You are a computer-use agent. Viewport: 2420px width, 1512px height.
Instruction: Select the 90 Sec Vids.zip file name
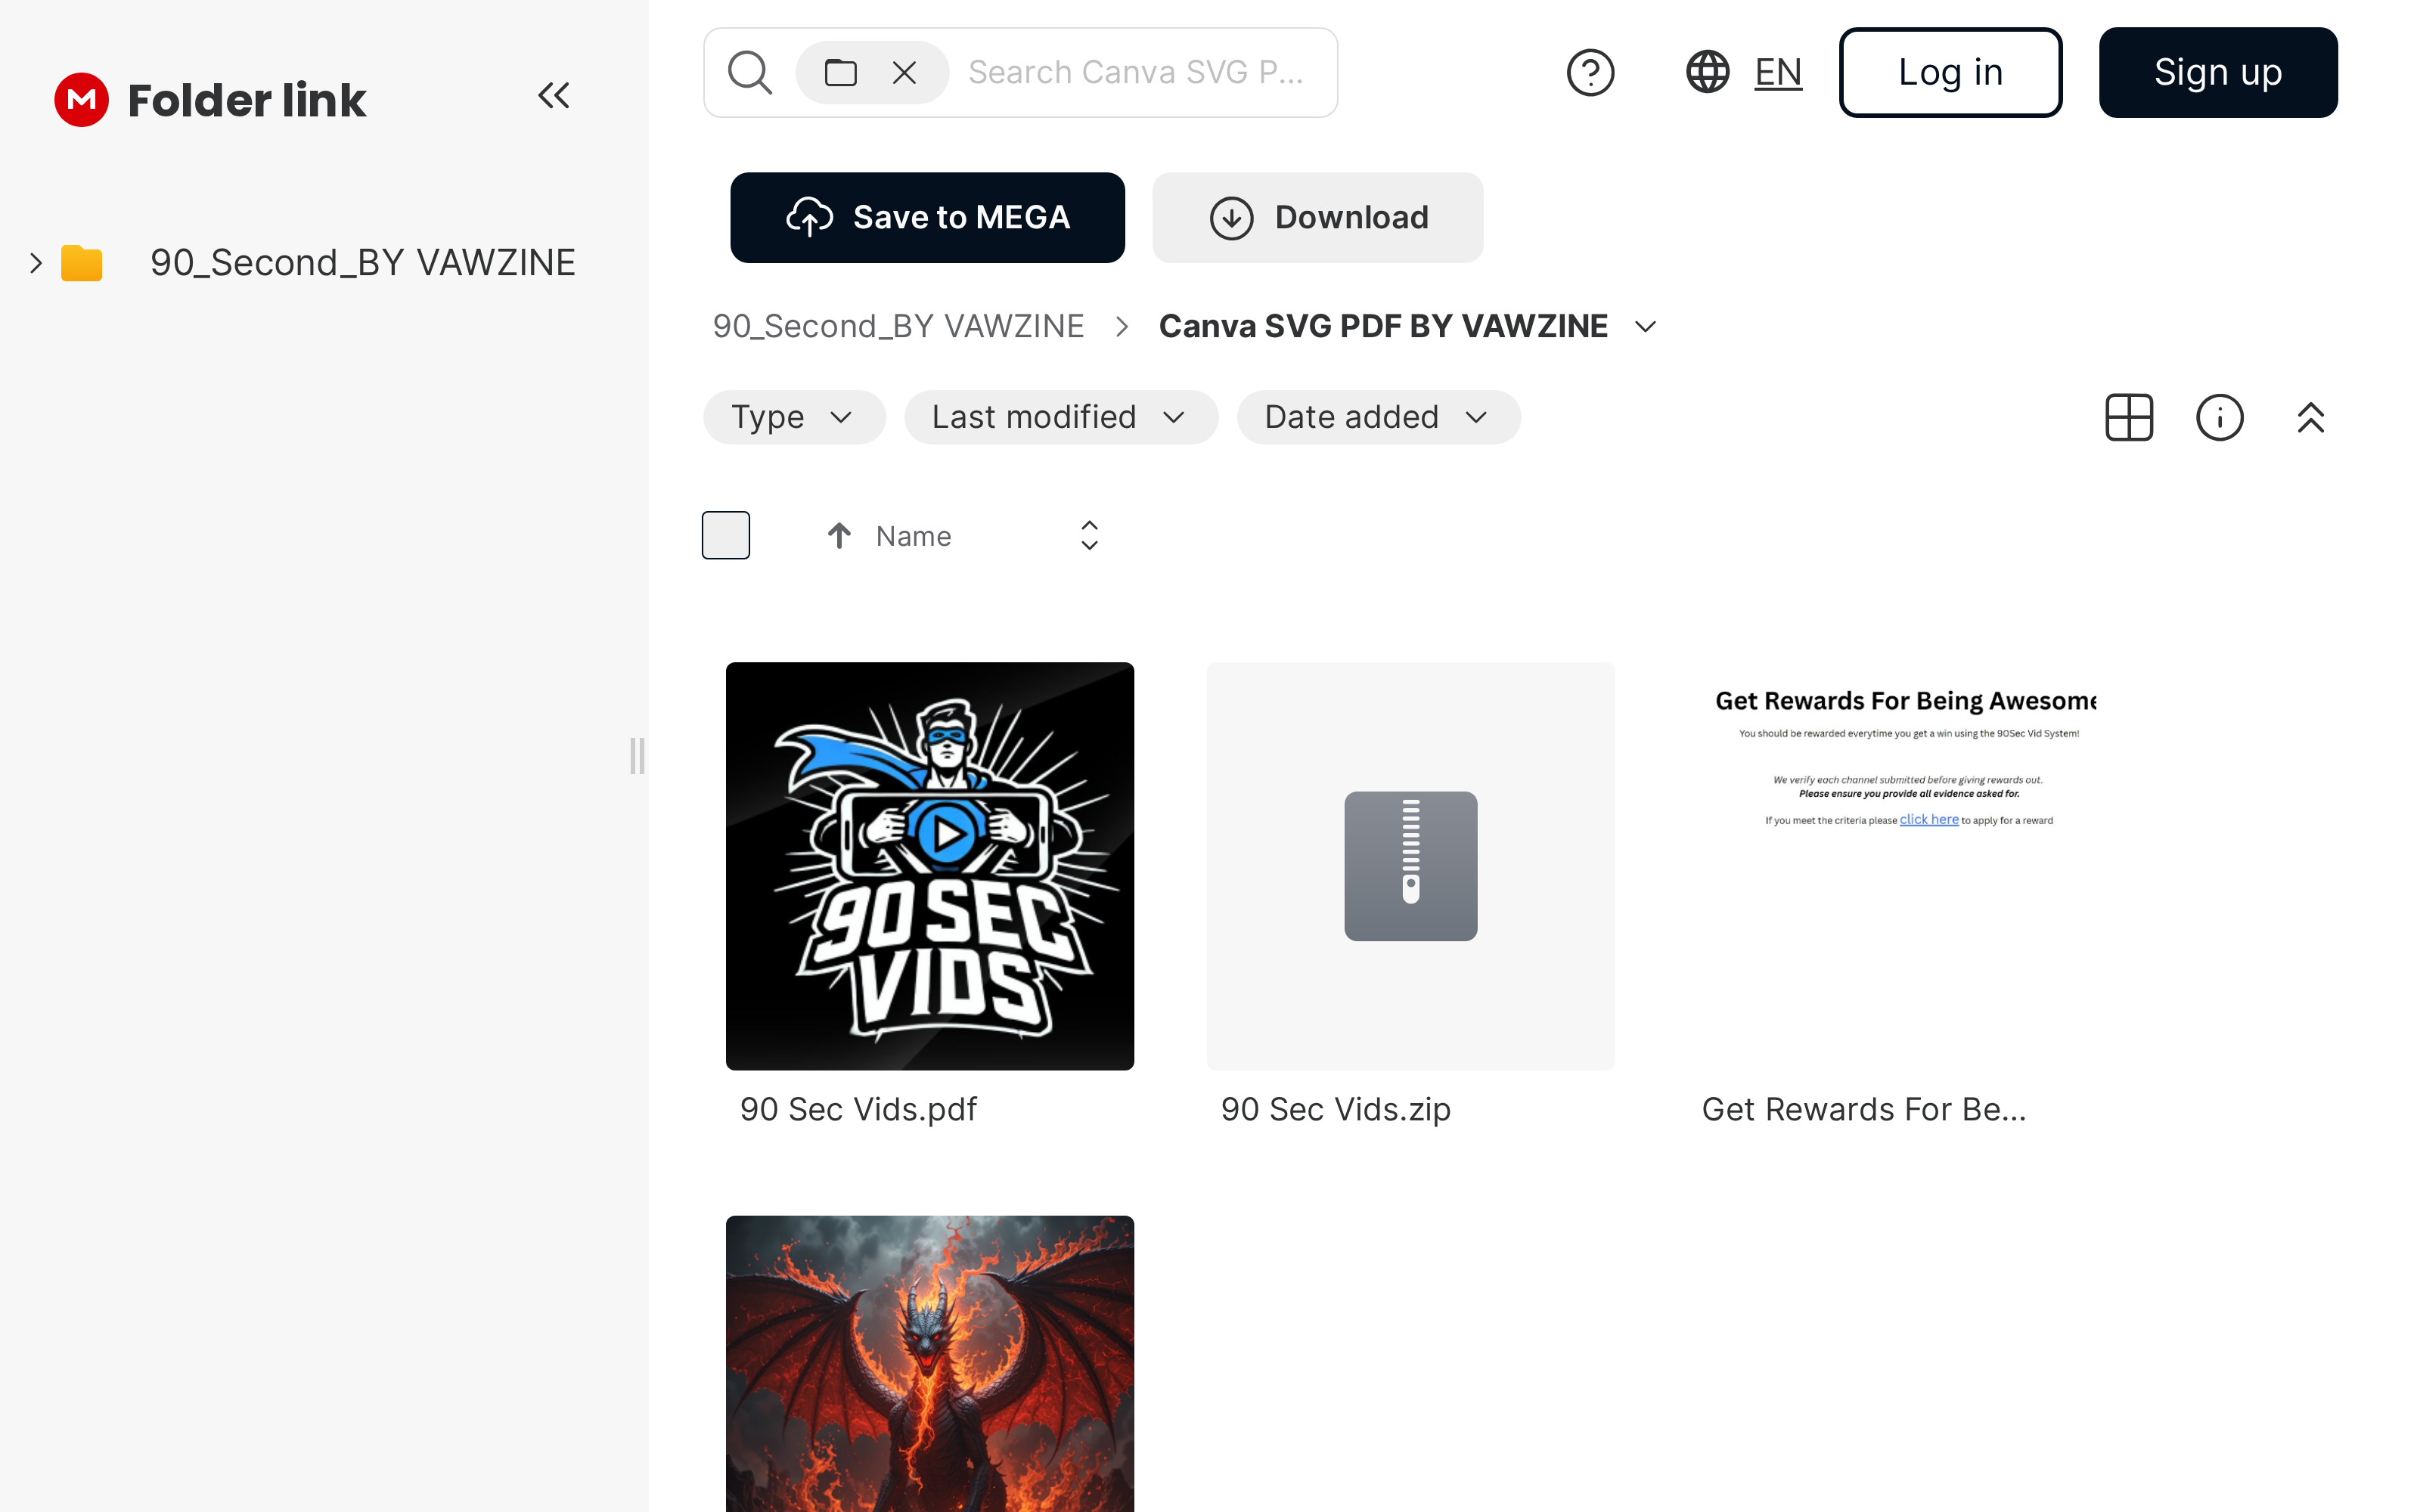[1336, 1109]
